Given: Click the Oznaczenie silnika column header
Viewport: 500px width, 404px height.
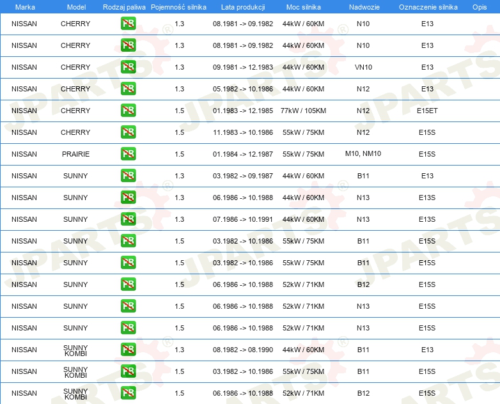Looking at the screenshot, I should (428, 7).
